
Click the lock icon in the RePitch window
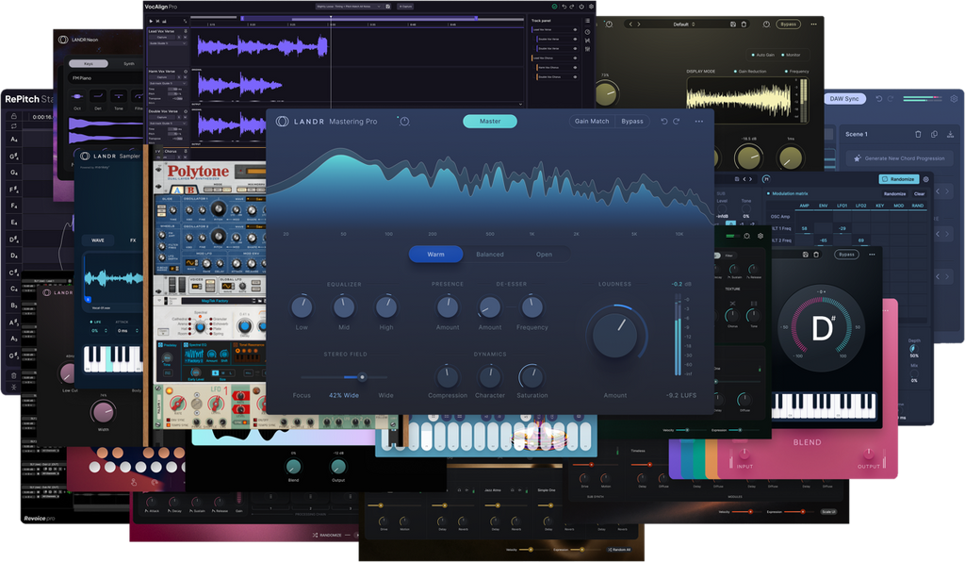[x=13, y=116]
